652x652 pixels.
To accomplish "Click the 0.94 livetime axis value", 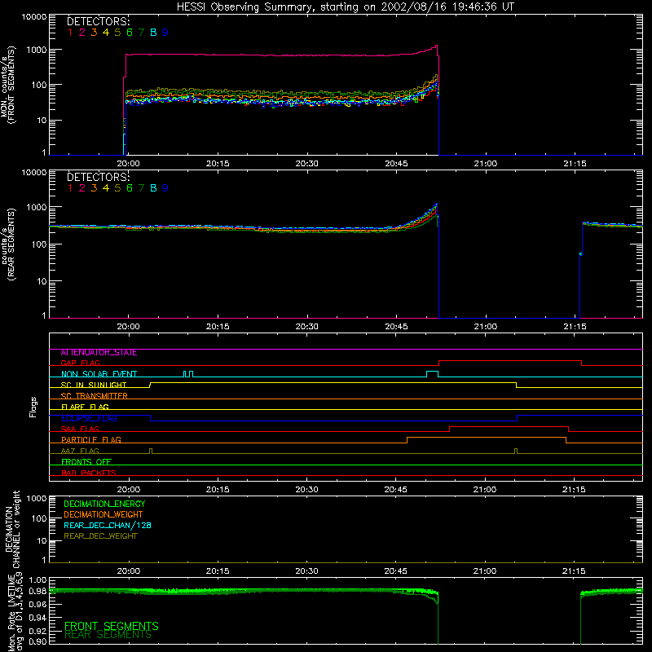I will 37,617.
